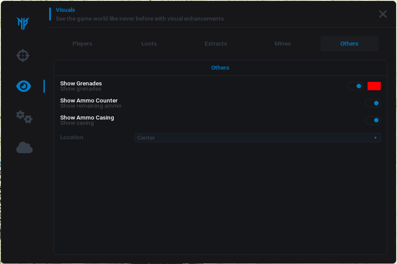Close the Visuals menu window

pos(383,14)
